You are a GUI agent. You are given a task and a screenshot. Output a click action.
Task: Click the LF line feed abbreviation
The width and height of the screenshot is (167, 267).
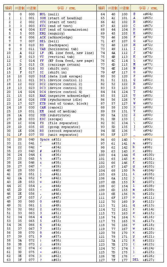tap(42, 53)
